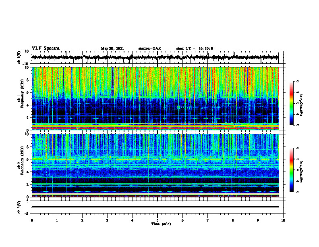Image resolution: width=319 pixels, height=247 pixels.
Task: Click the time axis tick label "4"
Action: [x=132, y=220]
